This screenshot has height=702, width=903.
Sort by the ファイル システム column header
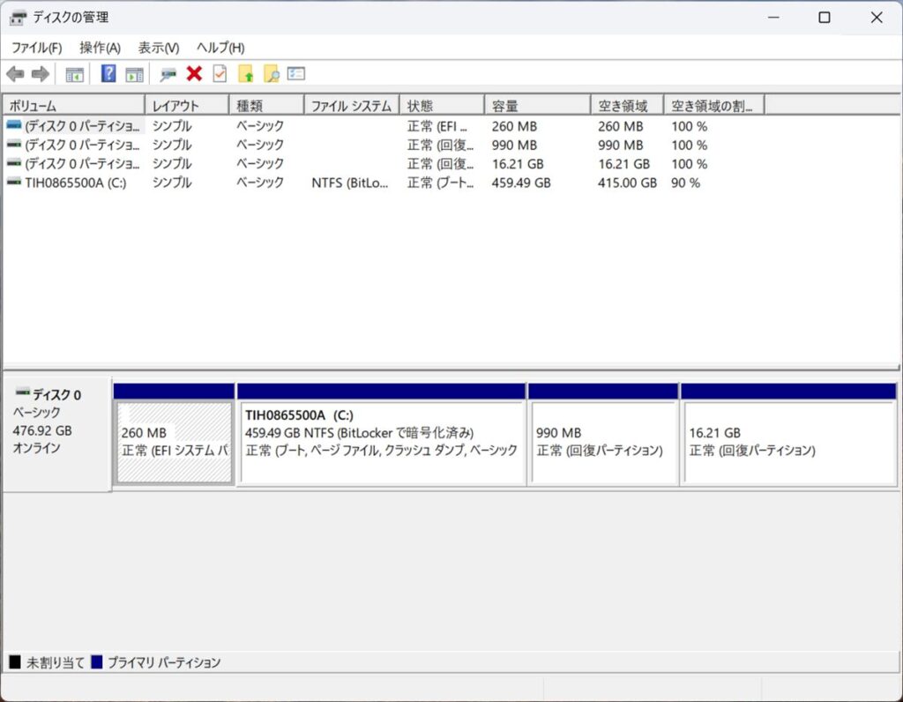pyautogui.click(x=351, y=106)
